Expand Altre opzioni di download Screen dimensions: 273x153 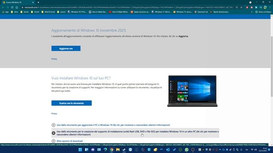coord(67,141)
